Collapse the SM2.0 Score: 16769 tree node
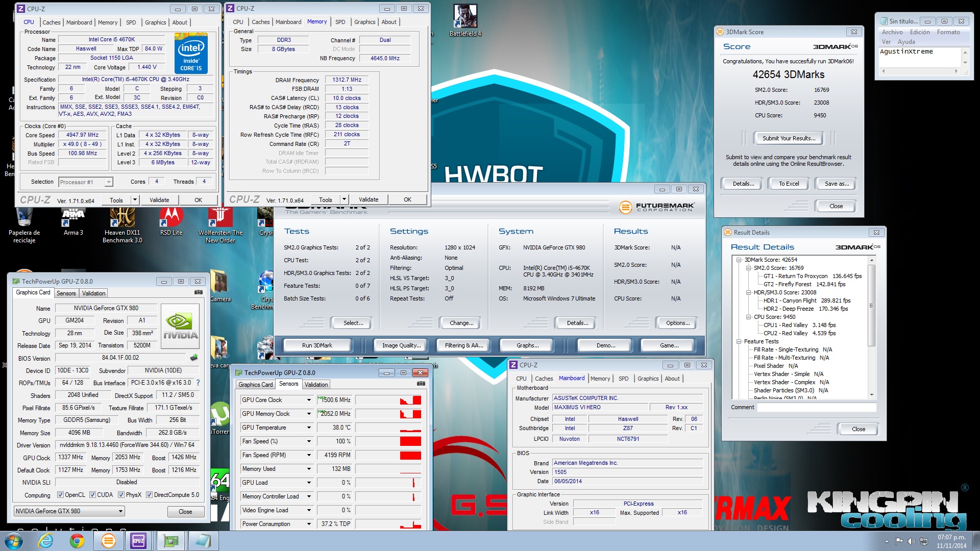The image size is (980, 551). [x=749, y=268]
